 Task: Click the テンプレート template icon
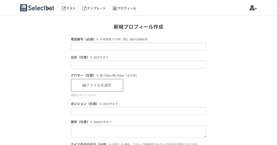(x=84, y=8)
